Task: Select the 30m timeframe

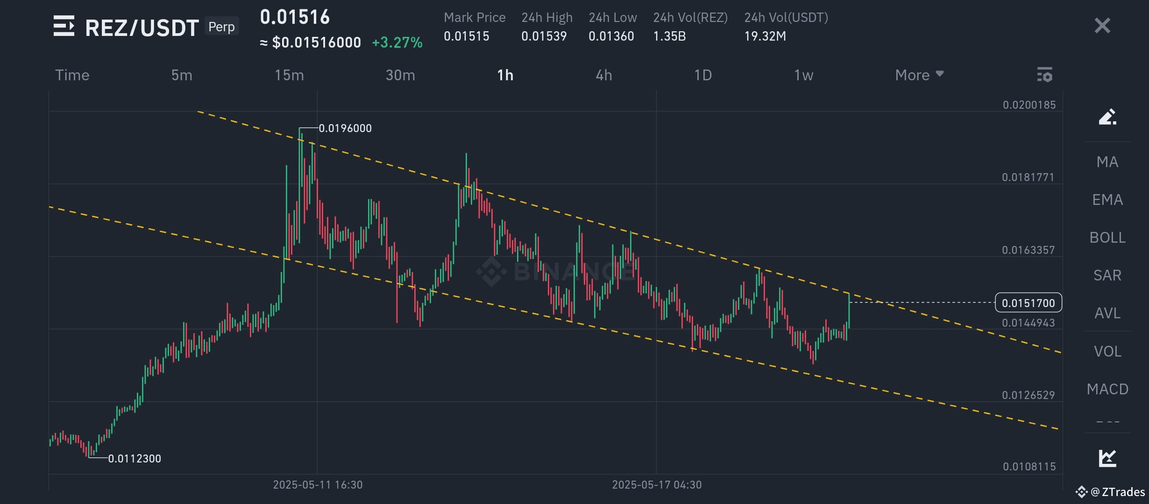Action: point(400,75)
